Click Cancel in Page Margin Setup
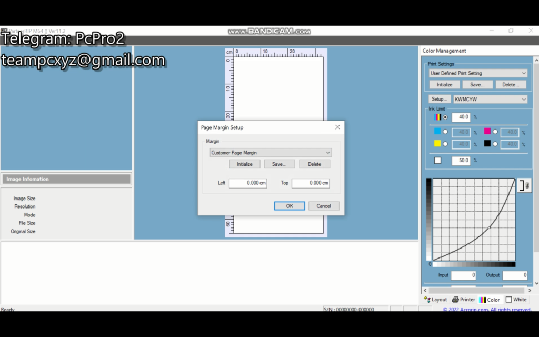 point(324,206)
